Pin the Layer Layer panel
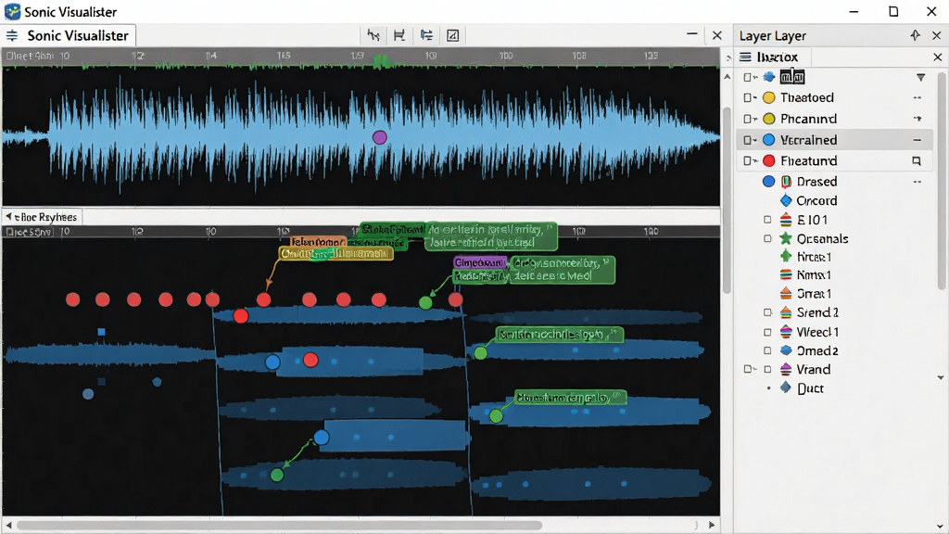The width and height of the screenshot is (949, 534). pos(915,36)
